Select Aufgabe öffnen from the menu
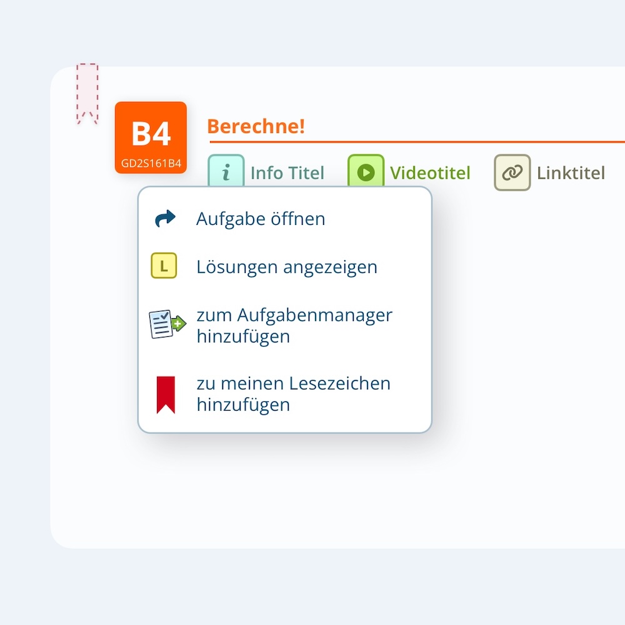 [261, 219]
